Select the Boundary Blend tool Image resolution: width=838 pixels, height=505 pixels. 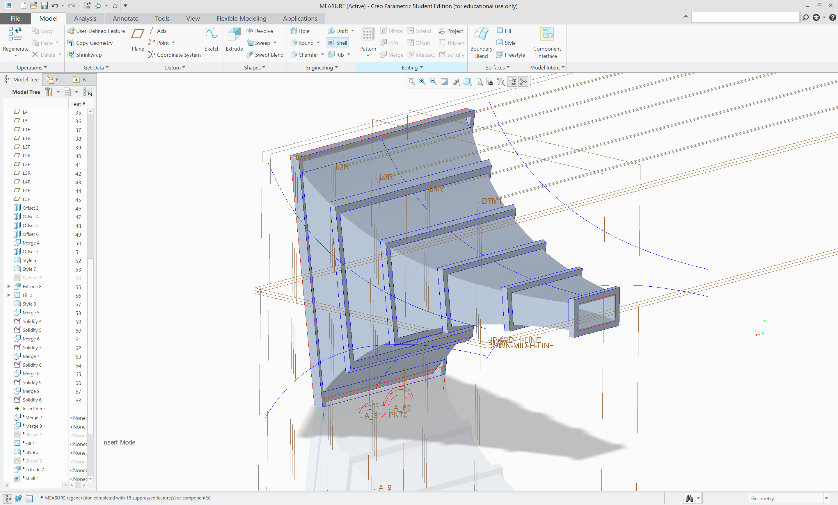click(x=481, y=35)
